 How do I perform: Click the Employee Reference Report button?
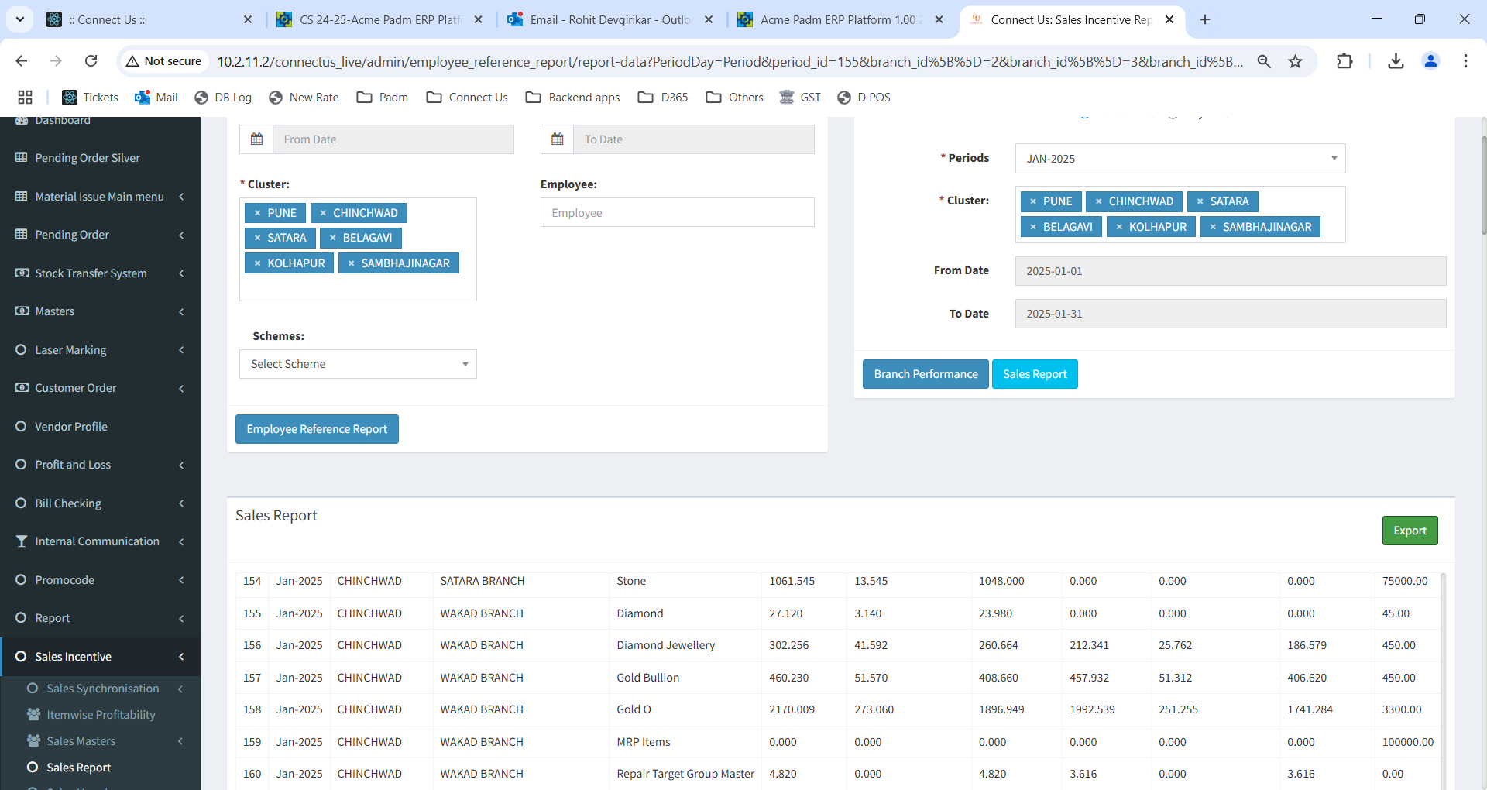317,429
